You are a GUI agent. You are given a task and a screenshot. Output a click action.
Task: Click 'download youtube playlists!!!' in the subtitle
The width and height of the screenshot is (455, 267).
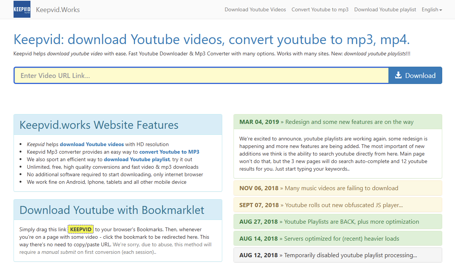(377, 53)
